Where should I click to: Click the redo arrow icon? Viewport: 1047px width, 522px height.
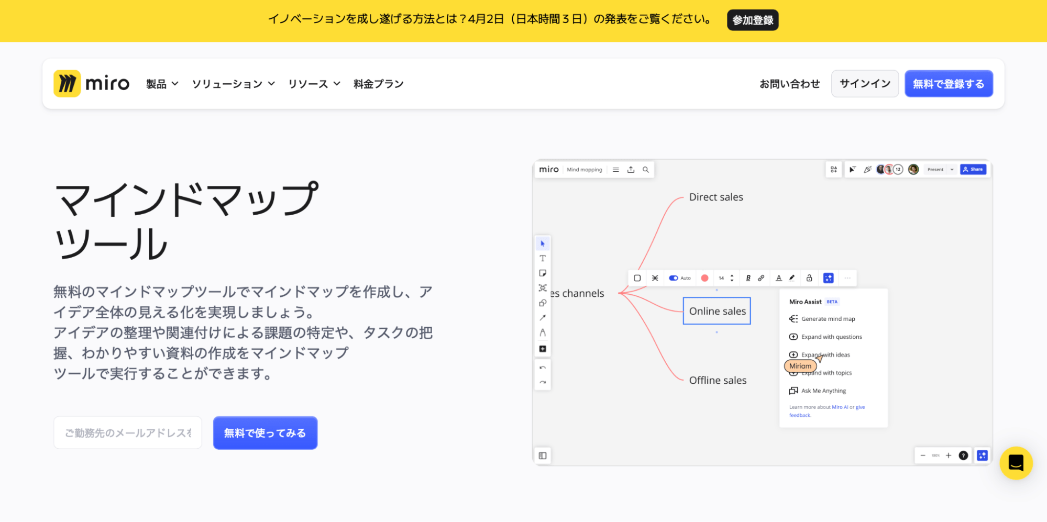[x=543, y=382]
